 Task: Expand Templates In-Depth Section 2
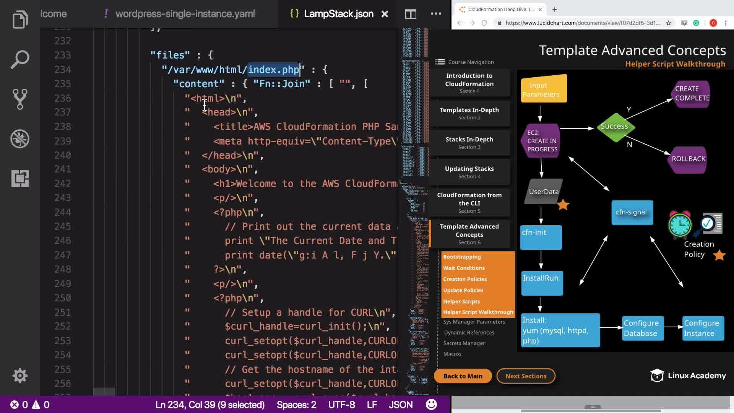(x=469, y=113)
